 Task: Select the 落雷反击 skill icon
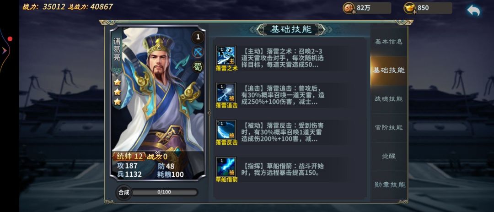tap(226, 129)
